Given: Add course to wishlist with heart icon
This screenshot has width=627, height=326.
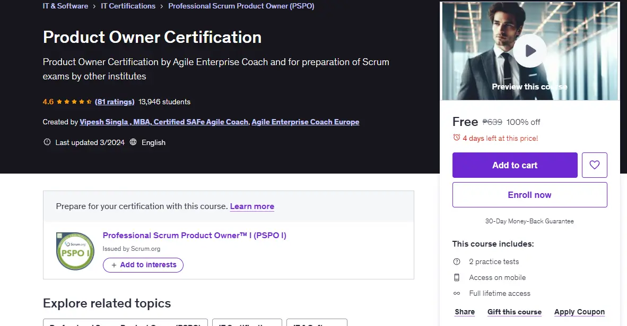Looking at the screenshot, I should (594, 165).
